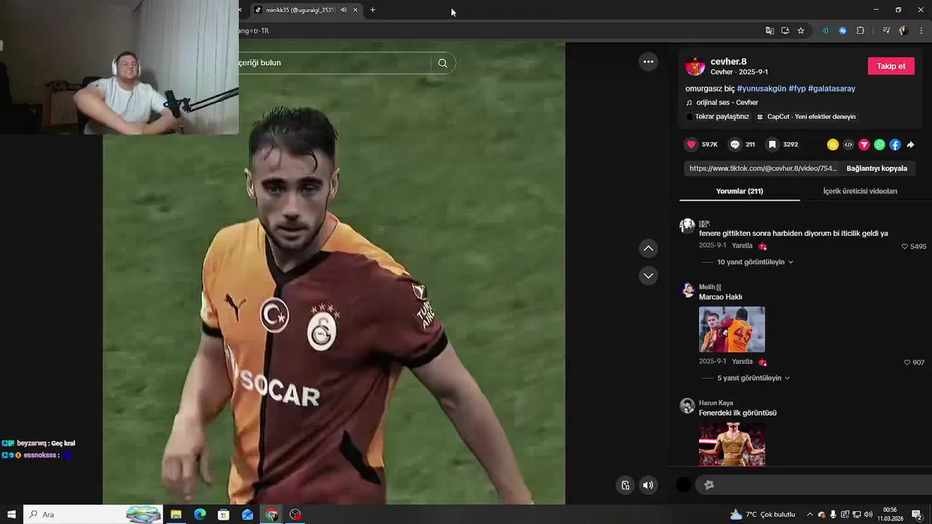The width and height of the screenshot is (932, 524).
Task: Like the first comment with 5495 likes
Action: coord(905,247)
